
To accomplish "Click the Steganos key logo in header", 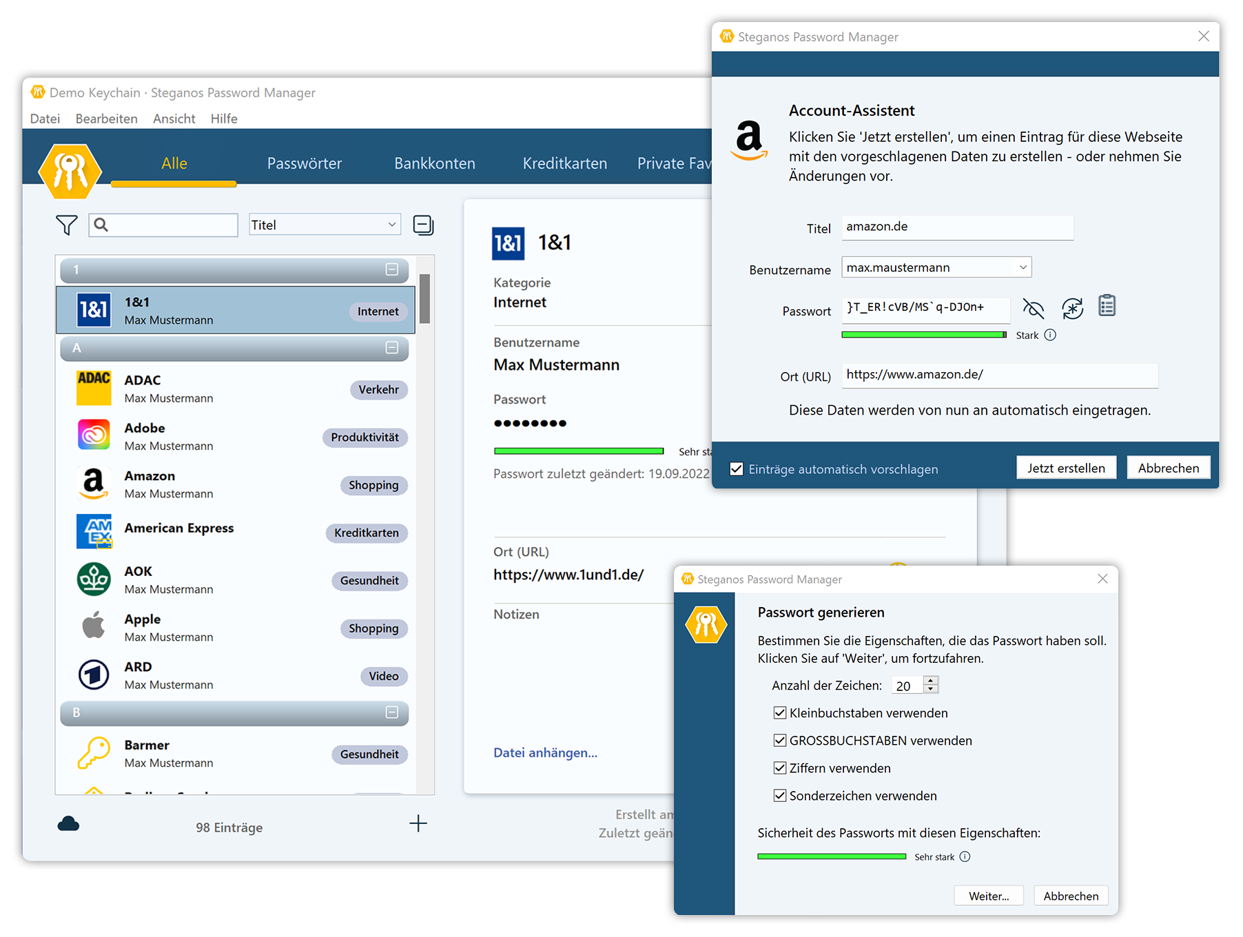I will (x=70, y=170).
